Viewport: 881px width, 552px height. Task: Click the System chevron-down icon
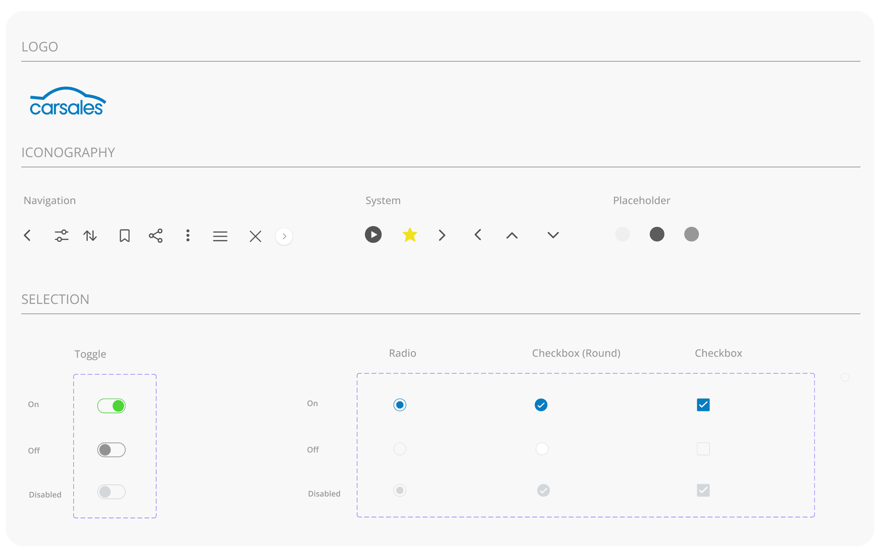[553, 235]
